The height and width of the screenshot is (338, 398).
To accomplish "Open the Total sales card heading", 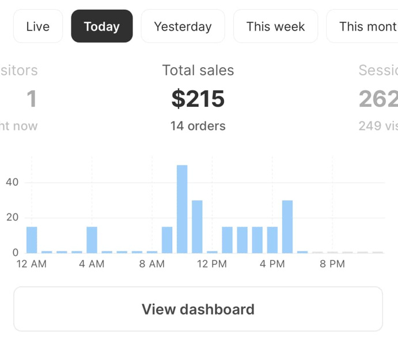I will click(198, 71).
